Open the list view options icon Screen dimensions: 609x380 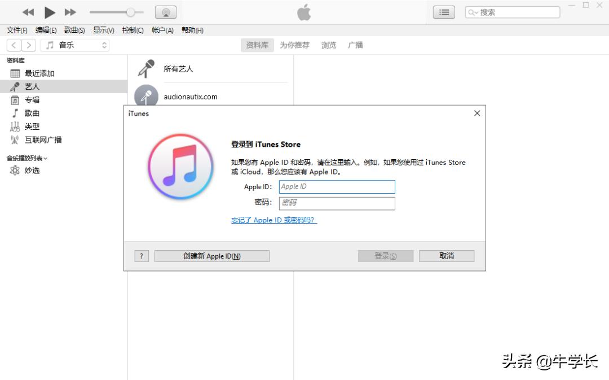(443, 11)
